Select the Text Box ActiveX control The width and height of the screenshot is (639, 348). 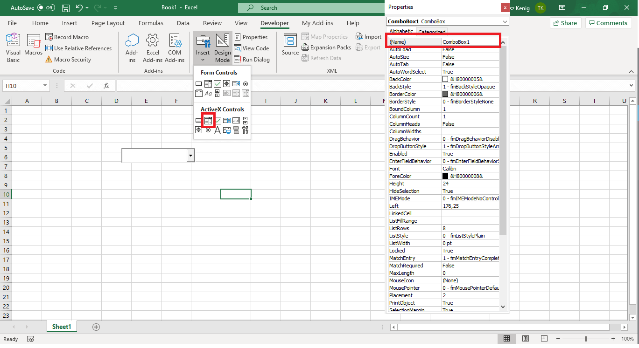236,120
